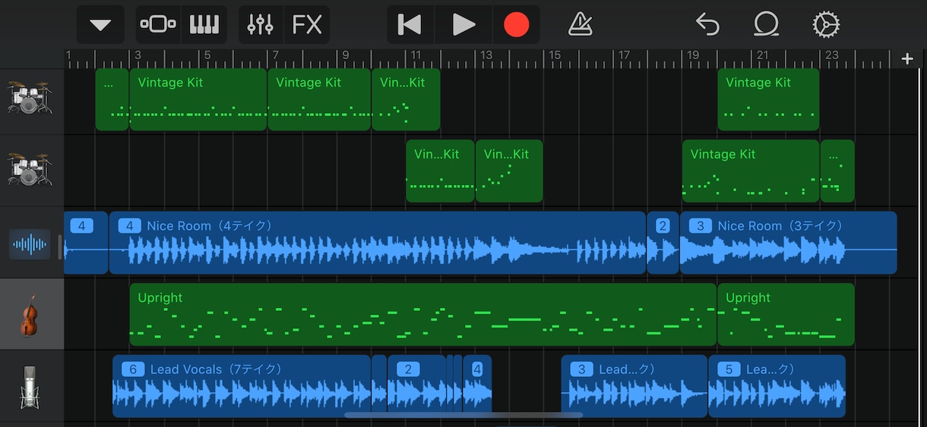Viewport: 927px width, 427px height.
Task: Open the browser navigation dropdown triangle
Action: 100,25
